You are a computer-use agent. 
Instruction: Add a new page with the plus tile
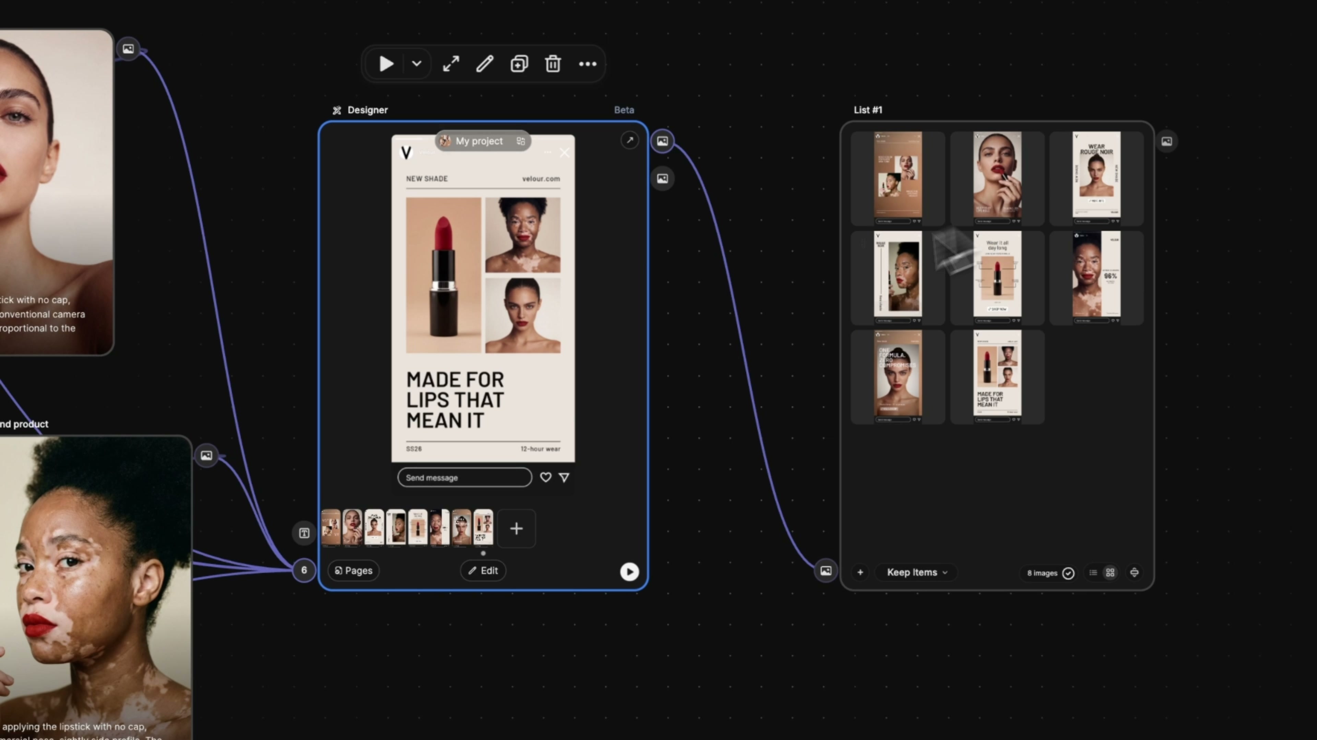[517, 529]
